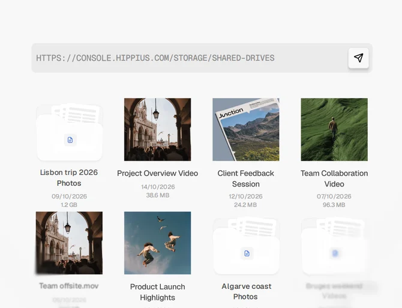This screenshot has width=402, height=308.
Task: Open the blurred Bruges weekend Videos folder icon
Action: 334,246
